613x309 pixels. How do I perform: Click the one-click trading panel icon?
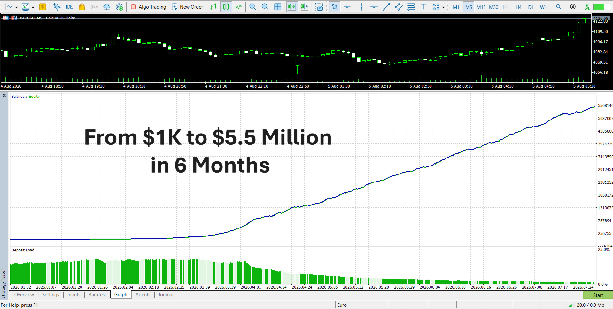point(14,18)
